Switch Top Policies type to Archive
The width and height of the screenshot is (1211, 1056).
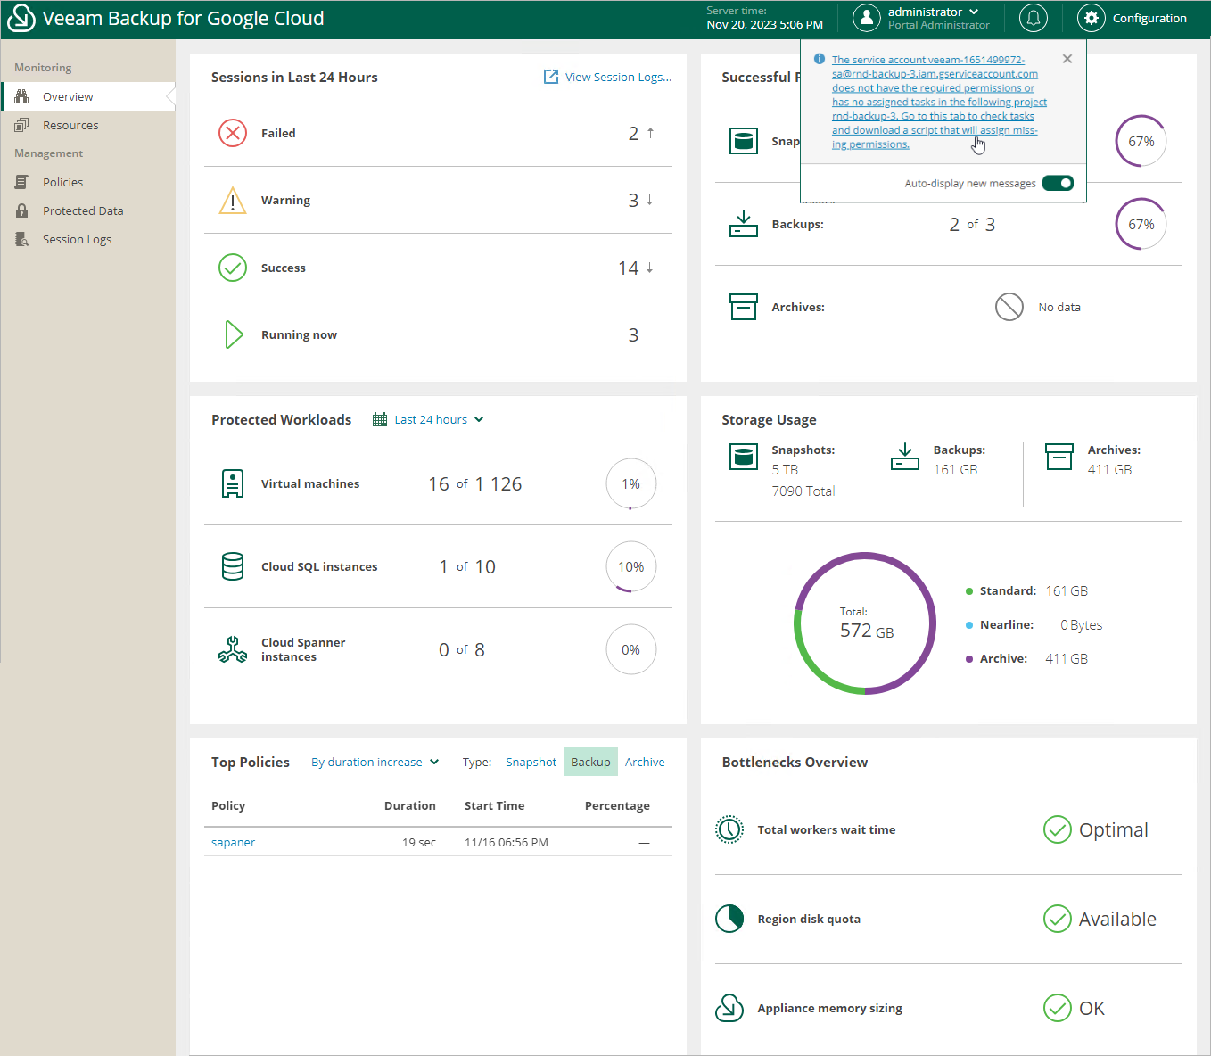coord(645,762)
